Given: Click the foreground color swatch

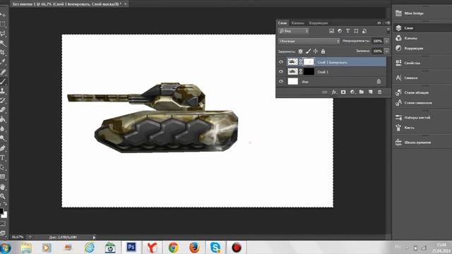Looking at the screenshot, I should pos(1,211).
